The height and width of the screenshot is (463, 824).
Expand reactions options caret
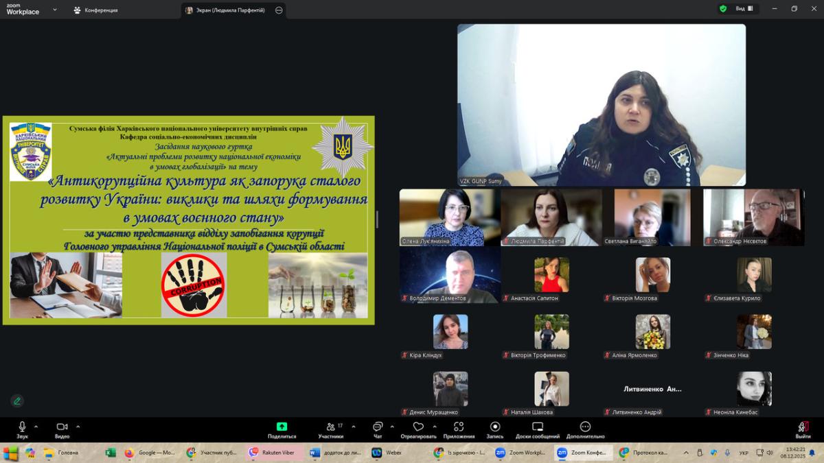pyautogui.click(x=434, y=426)
